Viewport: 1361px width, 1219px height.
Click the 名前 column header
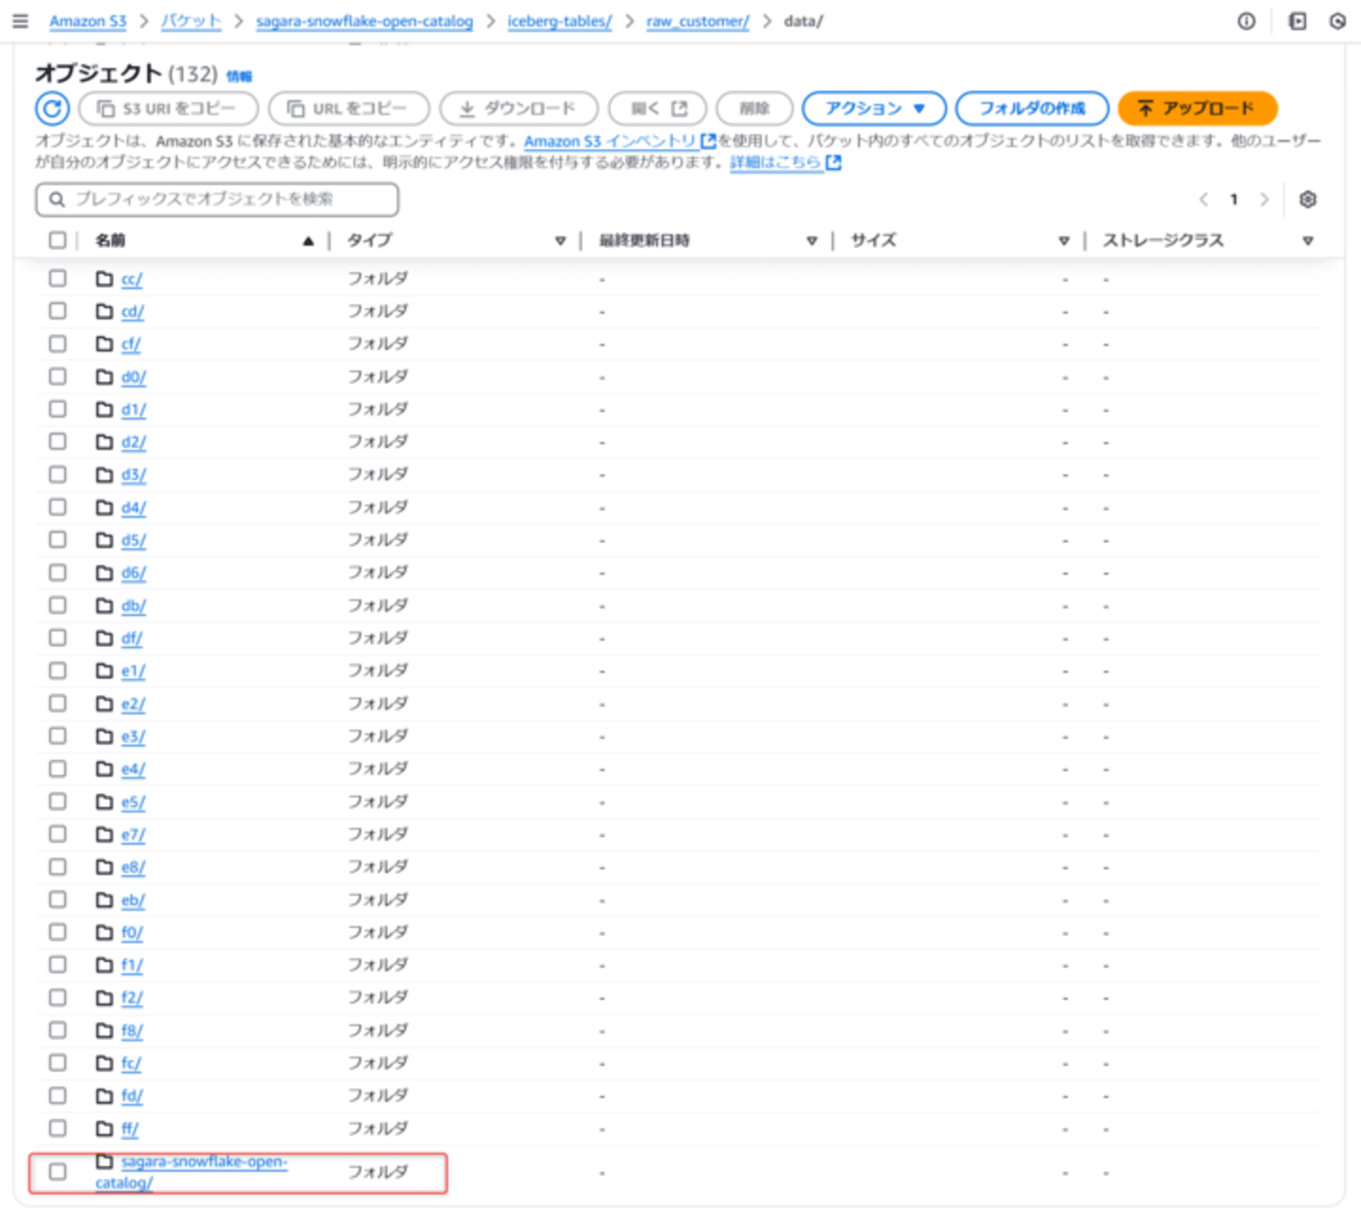click(110, 240)
